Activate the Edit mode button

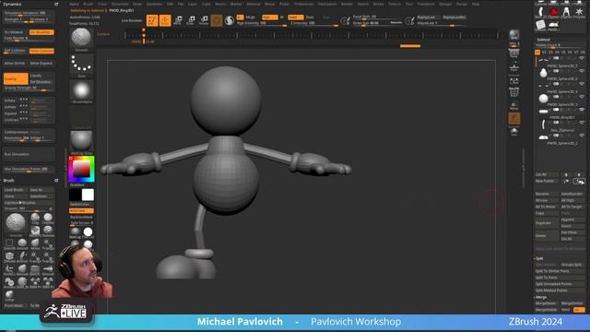[x=152, y=20]
